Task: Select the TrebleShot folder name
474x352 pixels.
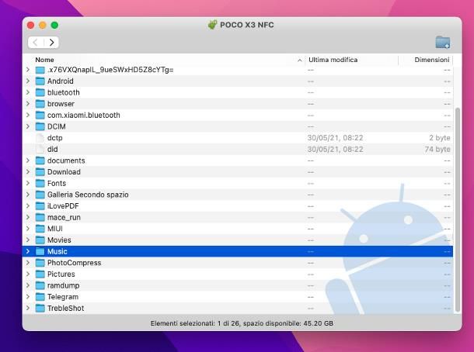Action: pos(65,309)
